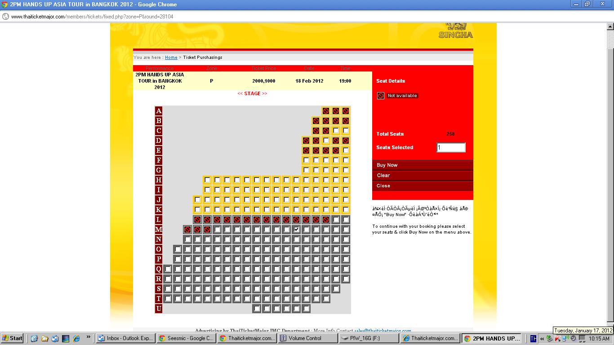Screen dimensions: 614x345
Task: Switch to Inbox - Outlook Express taskbar button
Action: (125, 338)
